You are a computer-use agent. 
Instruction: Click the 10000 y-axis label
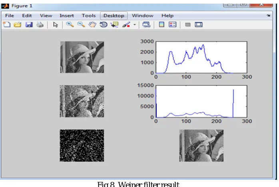coord(145,96)
